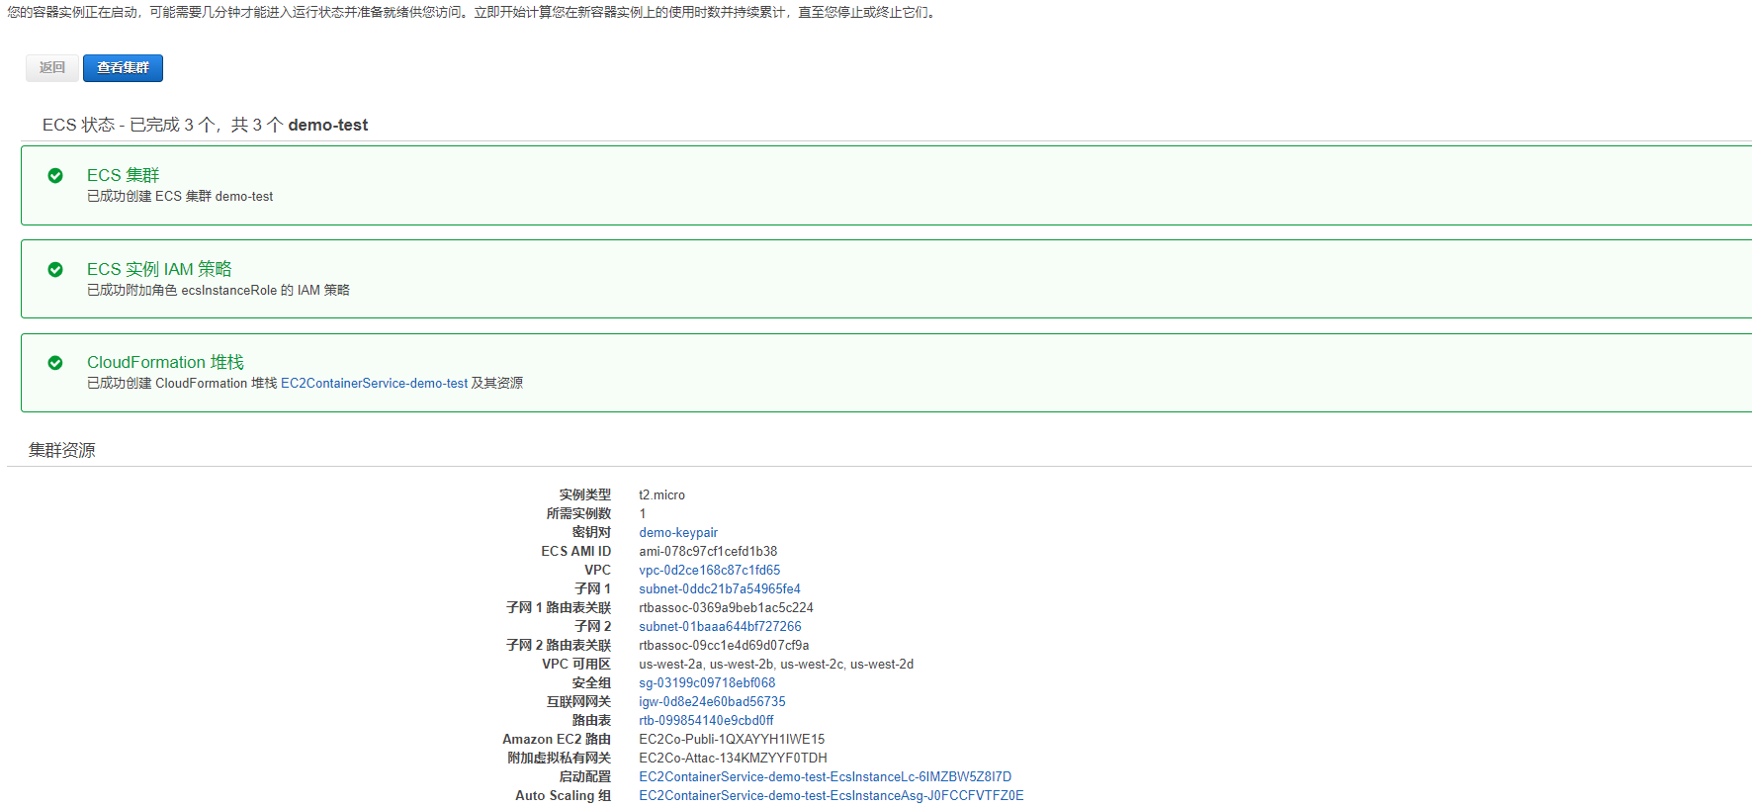The image size is (1752, 807).
Task: Click the 附加虚拟私有网关 label
Action: point(559,758)
